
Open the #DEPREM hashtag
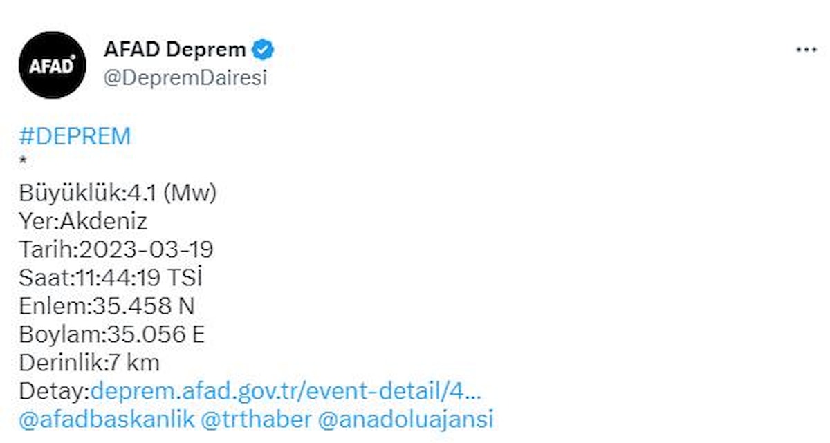(x=75, y=136)
